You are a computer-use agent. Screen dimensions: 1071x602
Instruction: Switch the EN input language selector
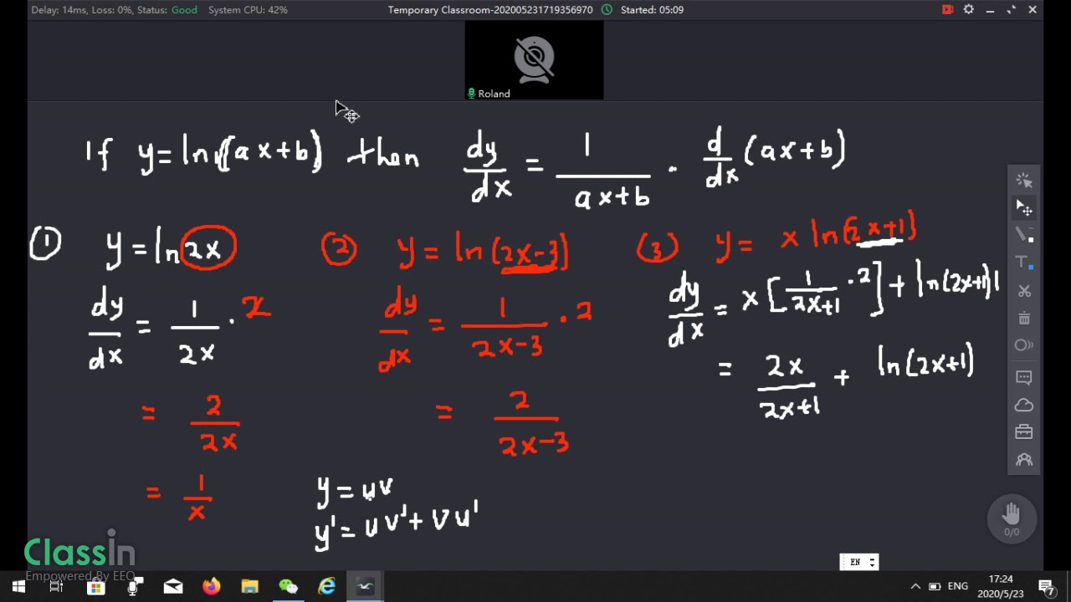click(859, 562)
